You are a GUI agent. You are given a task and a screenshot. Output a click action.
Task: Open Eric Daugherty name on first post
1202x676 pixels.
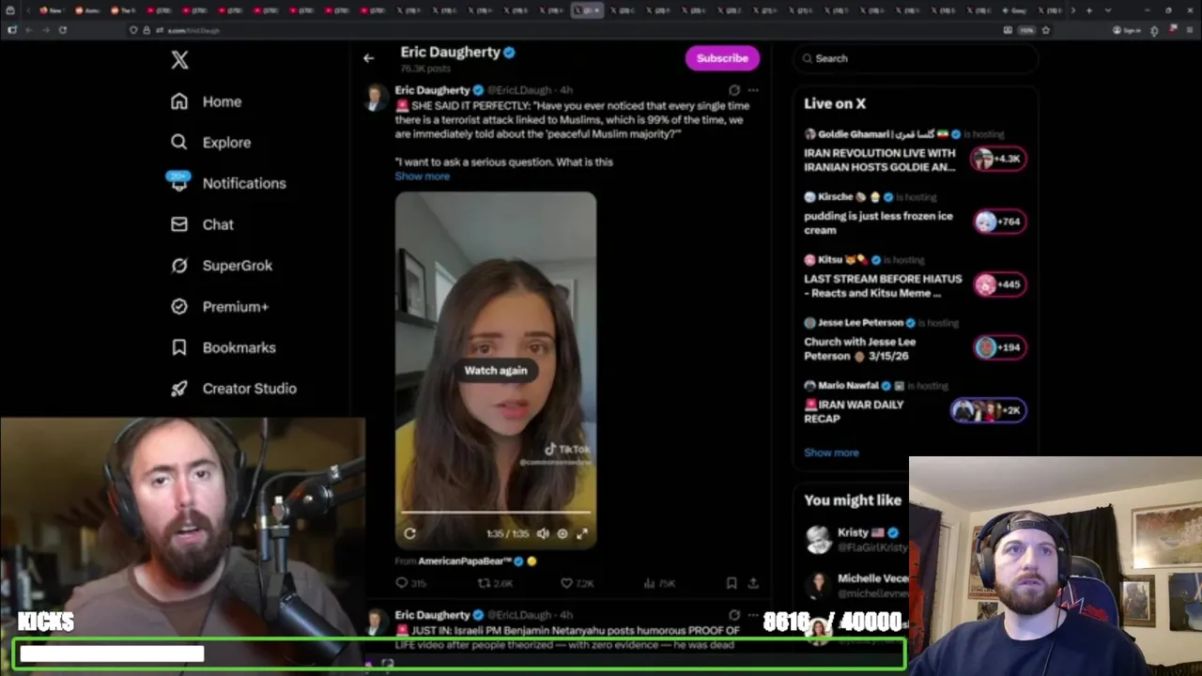click(x=432, y=90)
